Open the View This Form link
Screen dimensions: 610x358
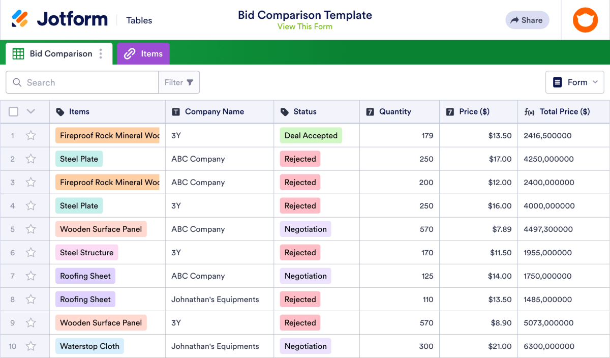click(x=305, y=26)
